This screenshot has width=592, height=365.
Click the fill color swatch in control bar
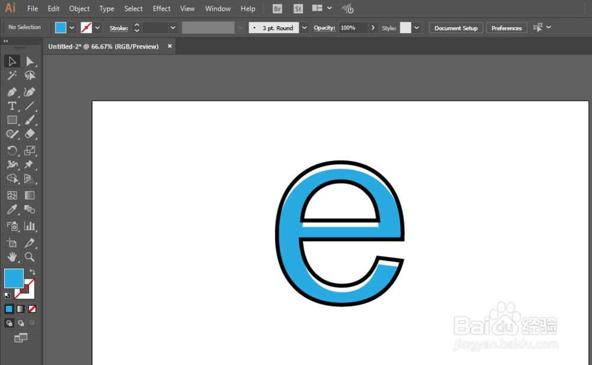(x=60, y=28)
